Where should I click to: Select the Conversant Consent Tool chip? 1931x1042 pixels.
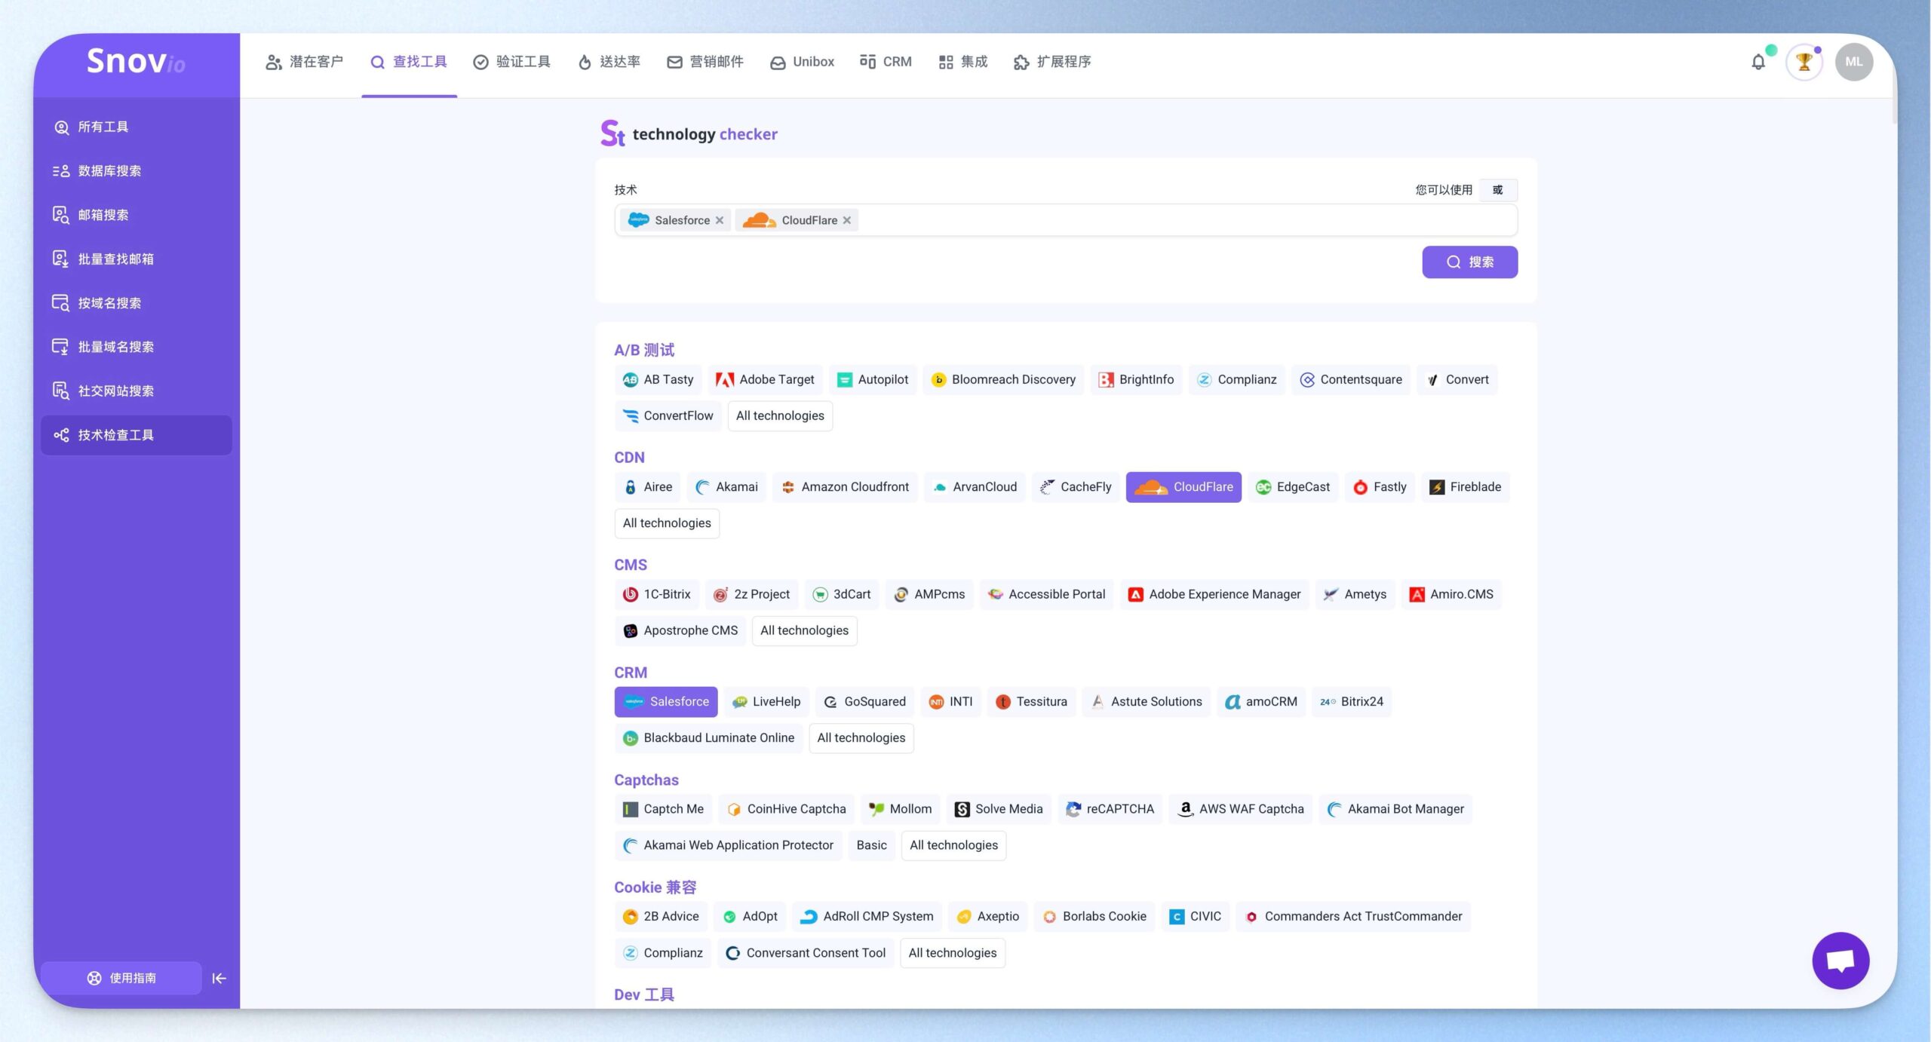pyautogui.click(x=806, y=953)
